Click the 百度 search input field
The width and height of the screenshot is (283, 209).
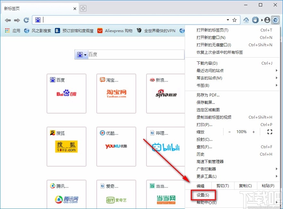pos(136,54)
